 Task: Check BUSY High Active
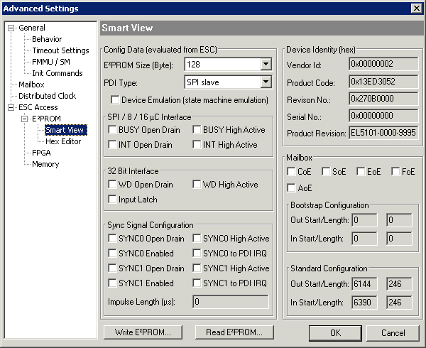(x=197, y=129)
